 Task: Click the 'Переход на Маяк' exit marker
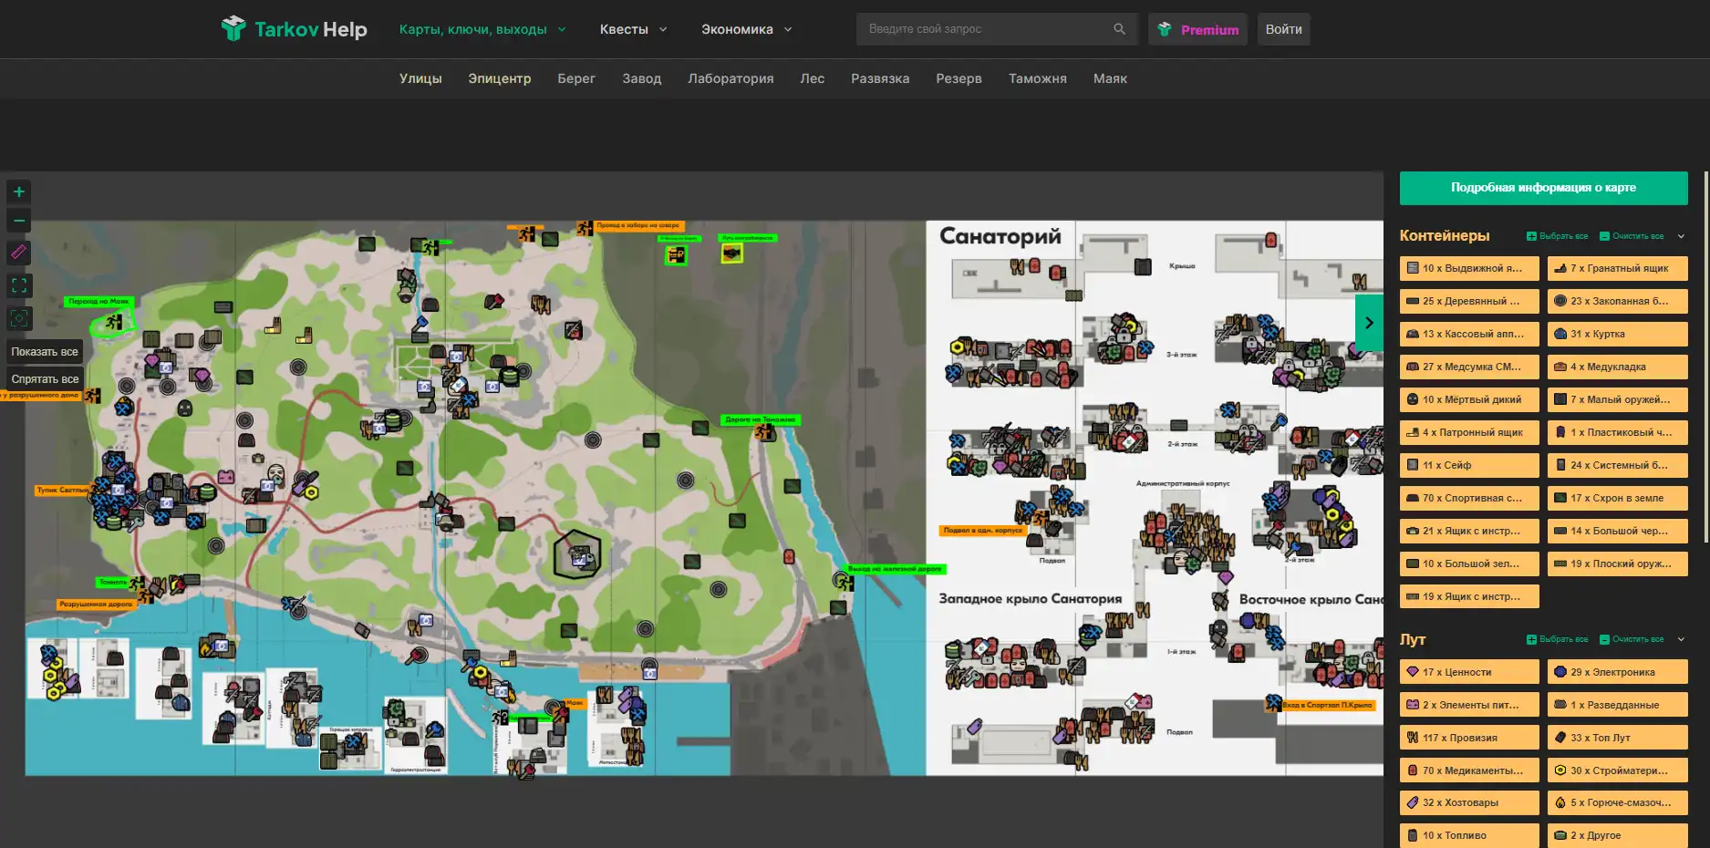98,301
